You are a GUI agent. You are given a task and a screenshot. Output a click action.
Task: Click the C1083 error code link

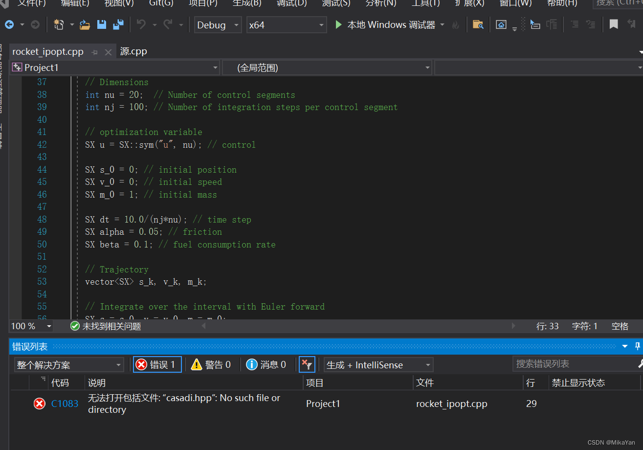(65, 403)
